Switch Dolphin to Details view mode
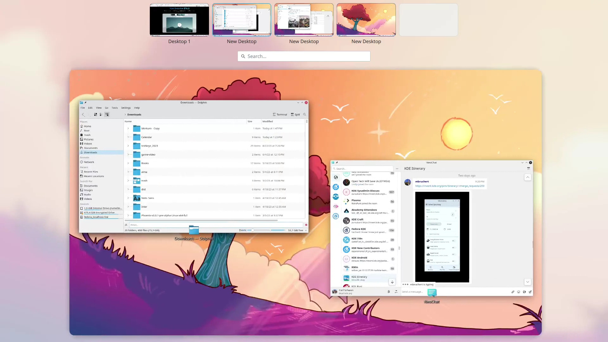608x342 pixels. coord(107,115)
